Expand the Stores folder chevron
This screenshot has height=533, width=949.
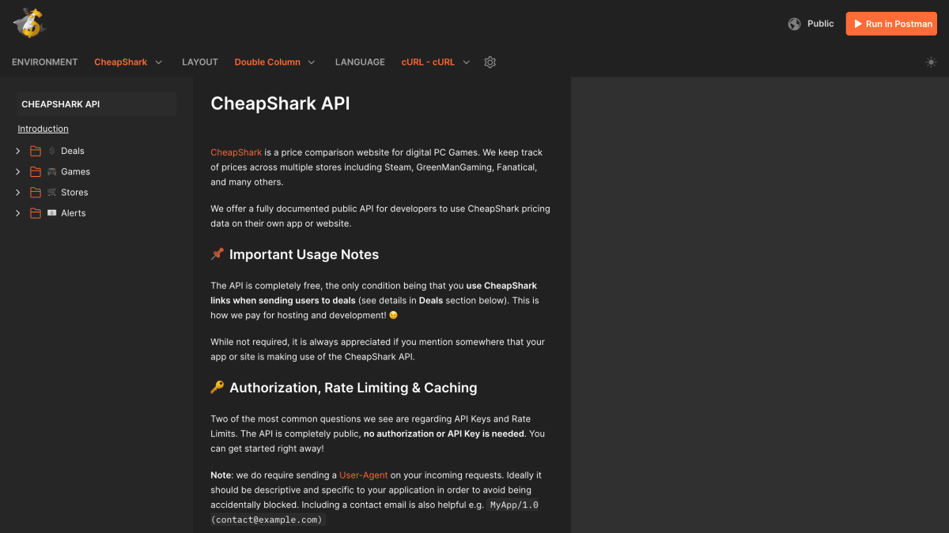click(18, 192)
